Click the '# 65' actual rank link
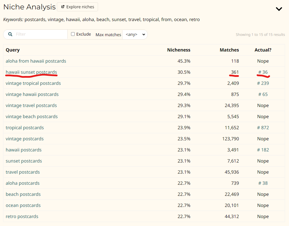 coord(263,94)
